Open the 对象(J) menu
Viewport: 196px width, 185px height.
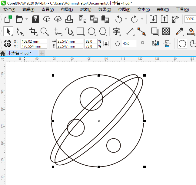86,10
